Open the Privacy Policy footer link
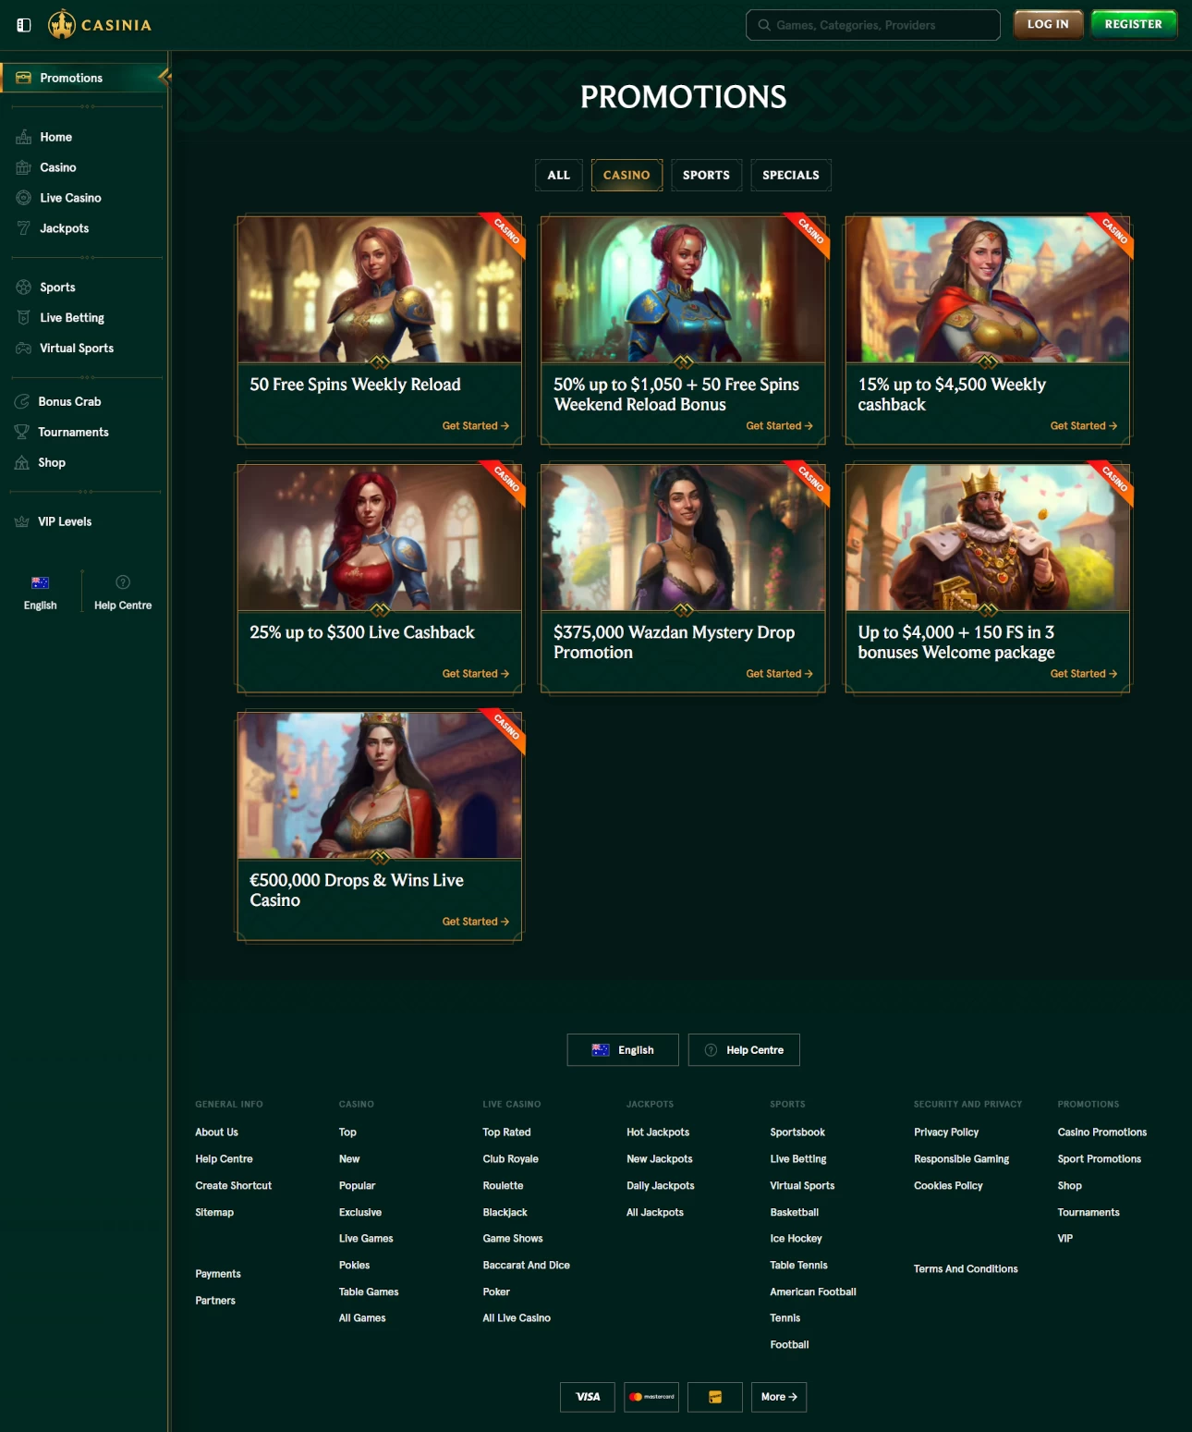Viewport: 1192px width, 1432px height. point(946,1132)
